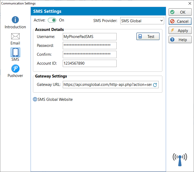The image size is (194, 172).
Task: Click the radio tower icon
Action: pyautogui.click(x=180, y=160)
